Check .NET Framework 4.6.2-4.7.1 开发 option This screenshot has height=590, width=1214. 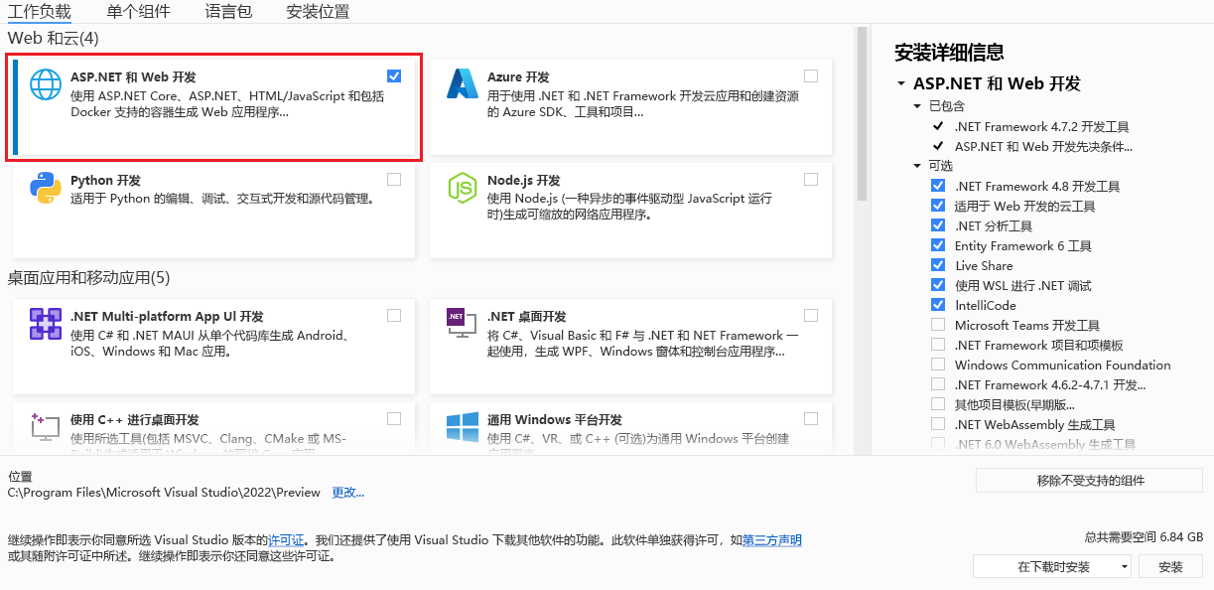tap(938, 384)
